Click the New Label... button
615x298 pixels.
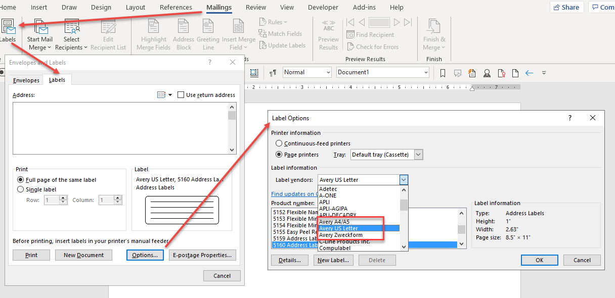pyautogui.click(x=332, y=260)
